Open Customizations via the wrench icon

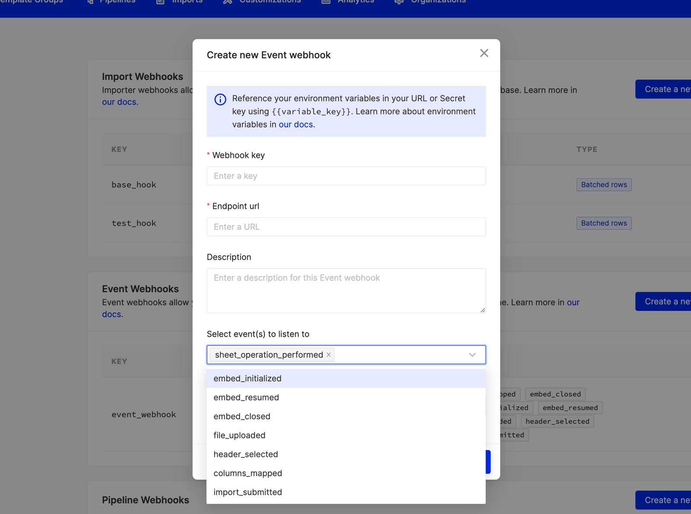click(227, 2)
